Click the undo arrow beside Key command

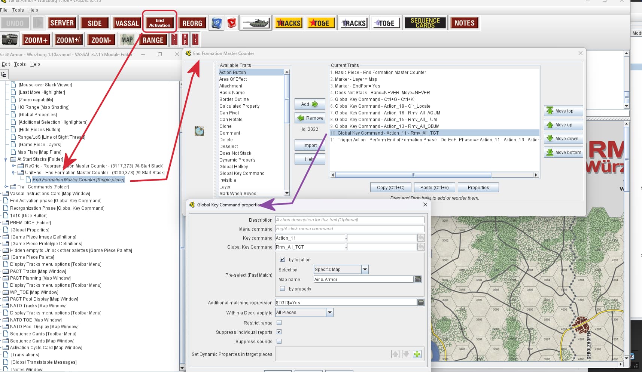421,238
